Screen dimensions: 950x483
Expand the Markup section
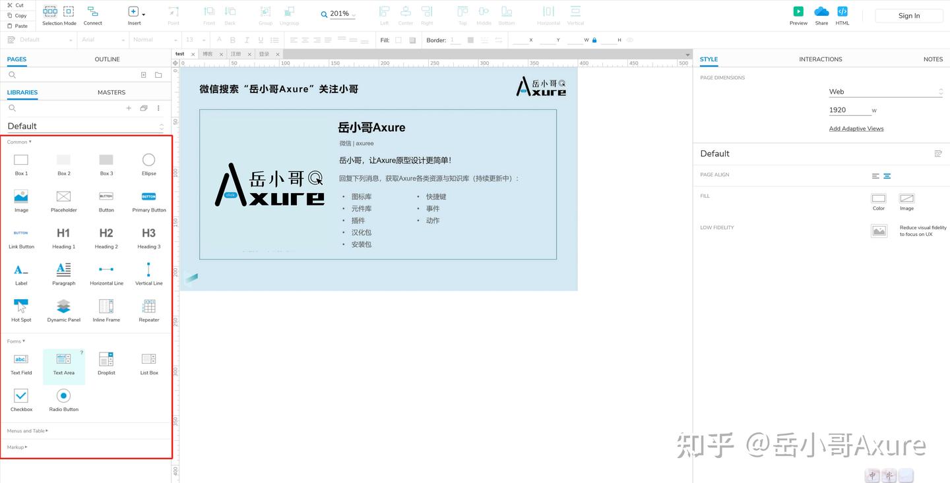click(x=16, y=447)
